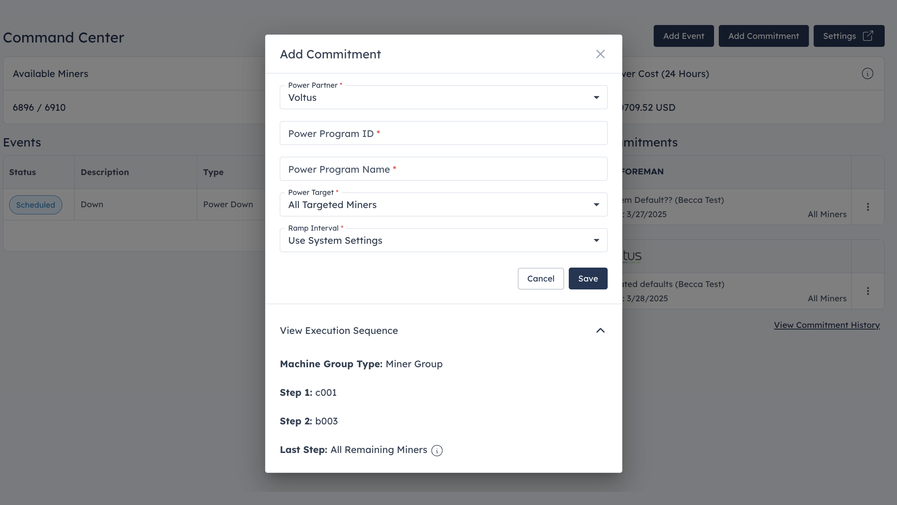Open the Power Partner dropdown
This screenshot has height=505, width=897.
pos(443,97)
